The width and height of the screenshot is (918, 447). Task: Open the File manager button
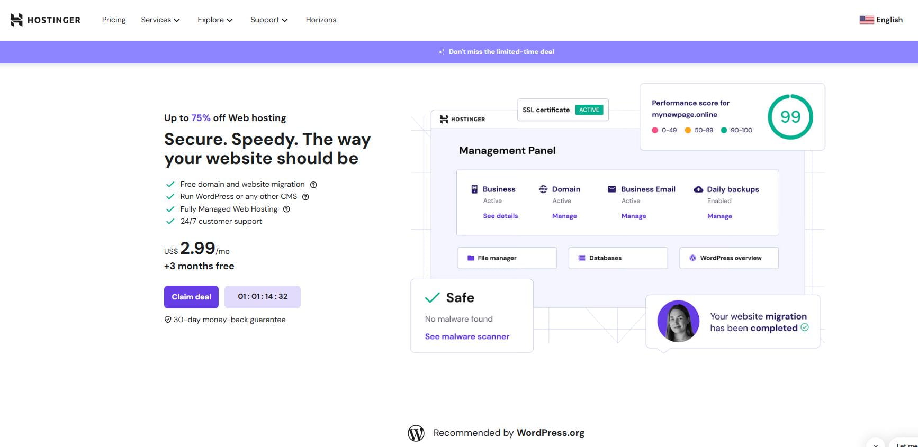pos(507,258)
